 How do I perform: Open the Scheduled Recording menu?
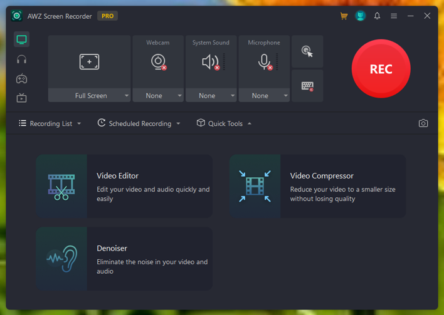(x=139, y=123)
